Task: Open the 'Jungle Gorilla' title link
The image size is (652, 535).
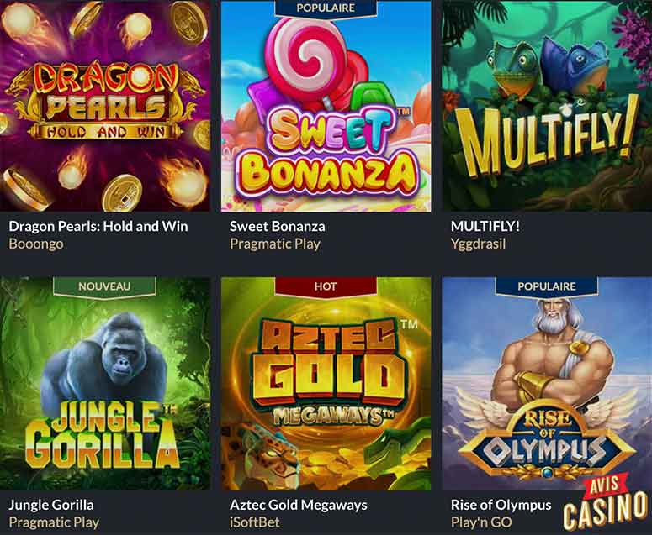Action: coord(51,505)
